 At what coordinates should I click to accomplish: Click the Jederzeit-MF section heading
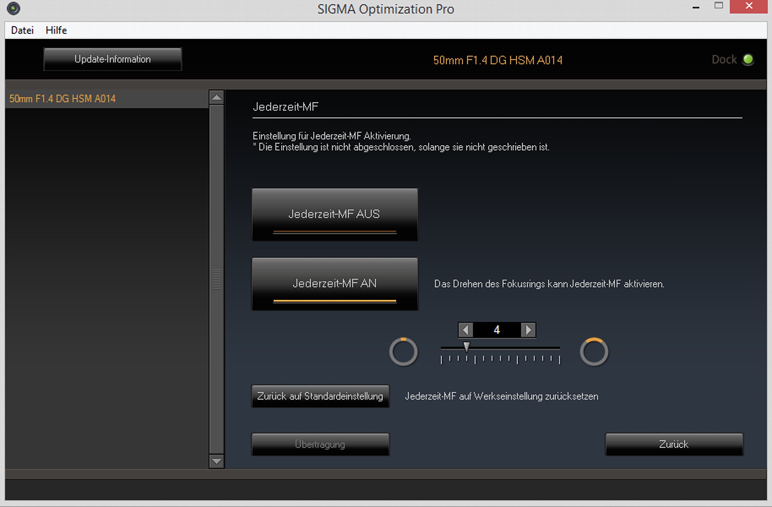(286, 107)
